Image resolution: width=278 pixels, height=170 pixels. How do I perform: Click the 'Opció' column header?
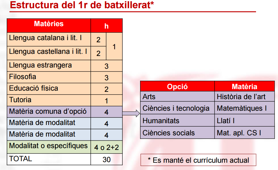coord(177,87)
